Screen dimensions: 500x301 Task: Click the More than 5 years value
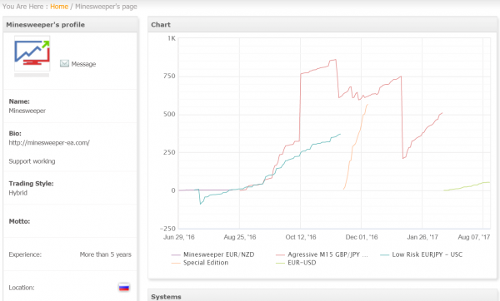[106, 254]
